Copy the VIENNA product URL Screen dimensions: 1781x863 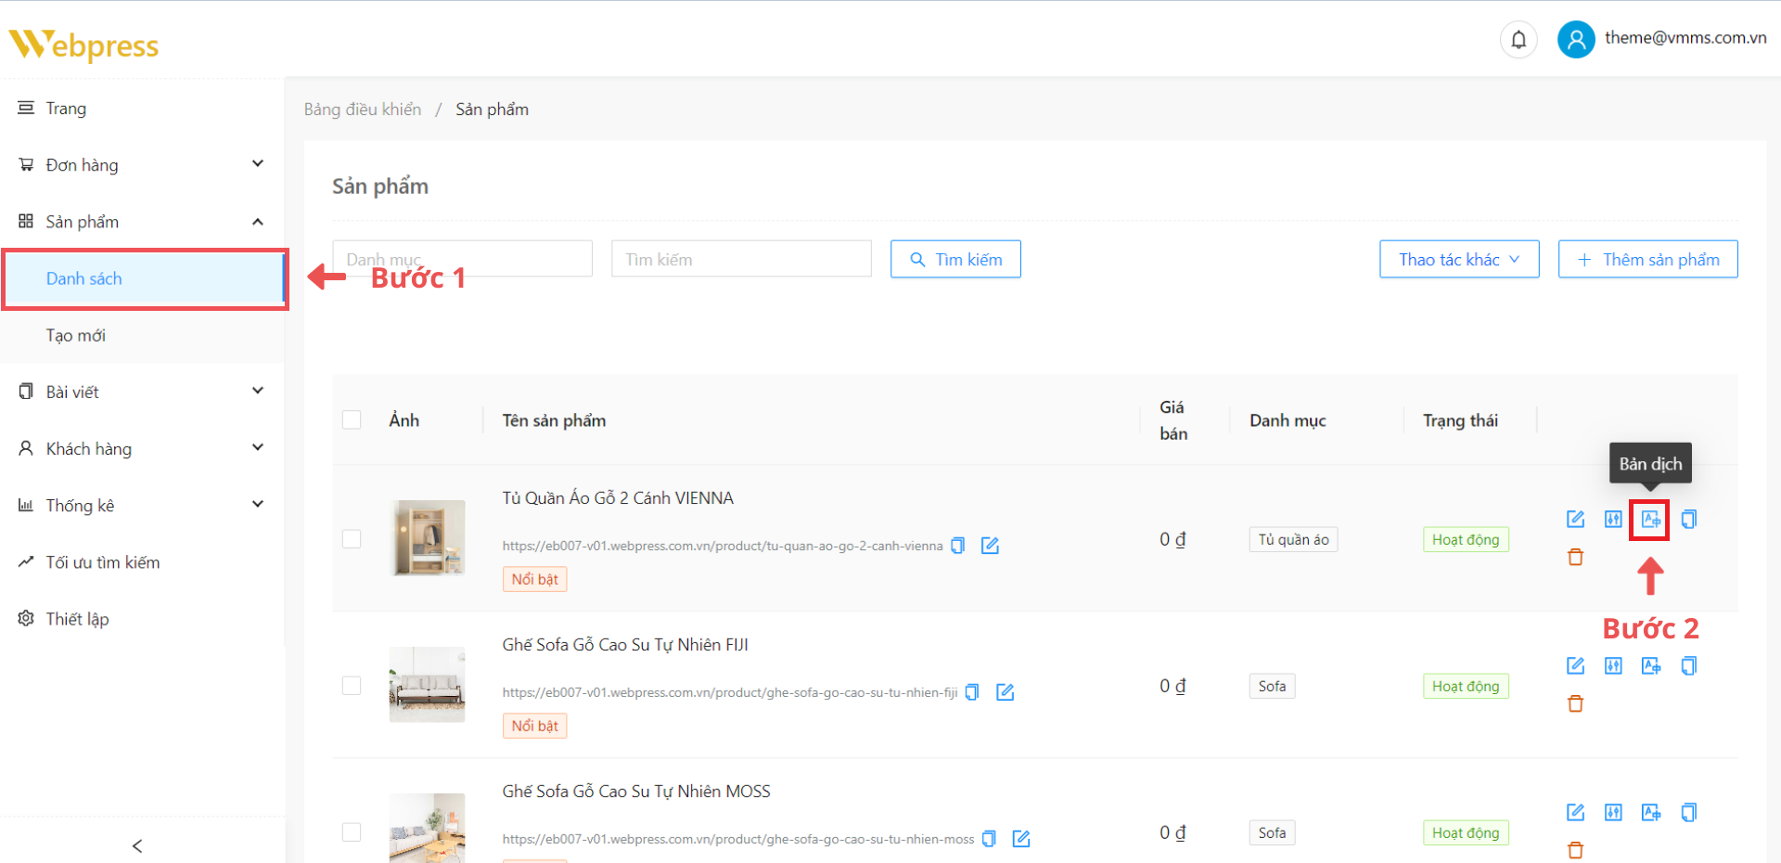[x=958, y=546]
